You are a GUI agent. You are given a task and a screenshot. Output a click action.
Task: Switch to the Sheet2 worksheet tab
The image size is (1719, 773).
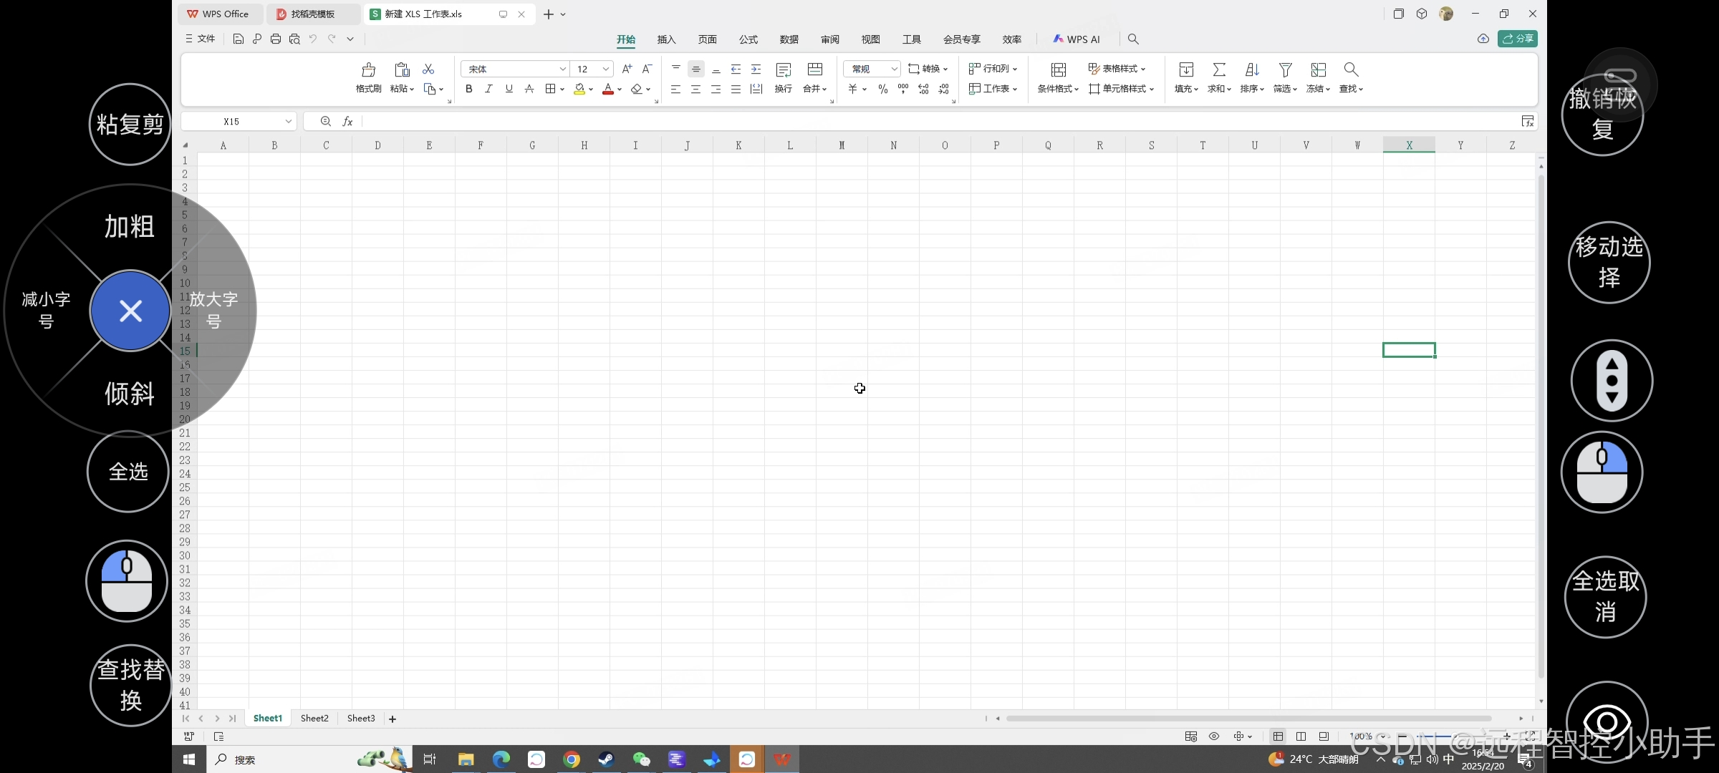coord(314,718)
